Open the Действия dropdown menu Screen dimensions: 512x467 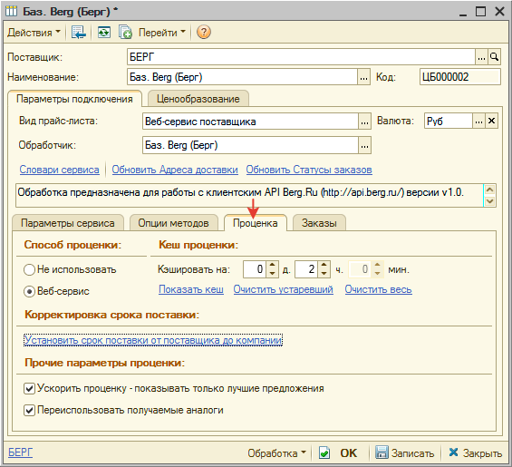coord(34,33)
